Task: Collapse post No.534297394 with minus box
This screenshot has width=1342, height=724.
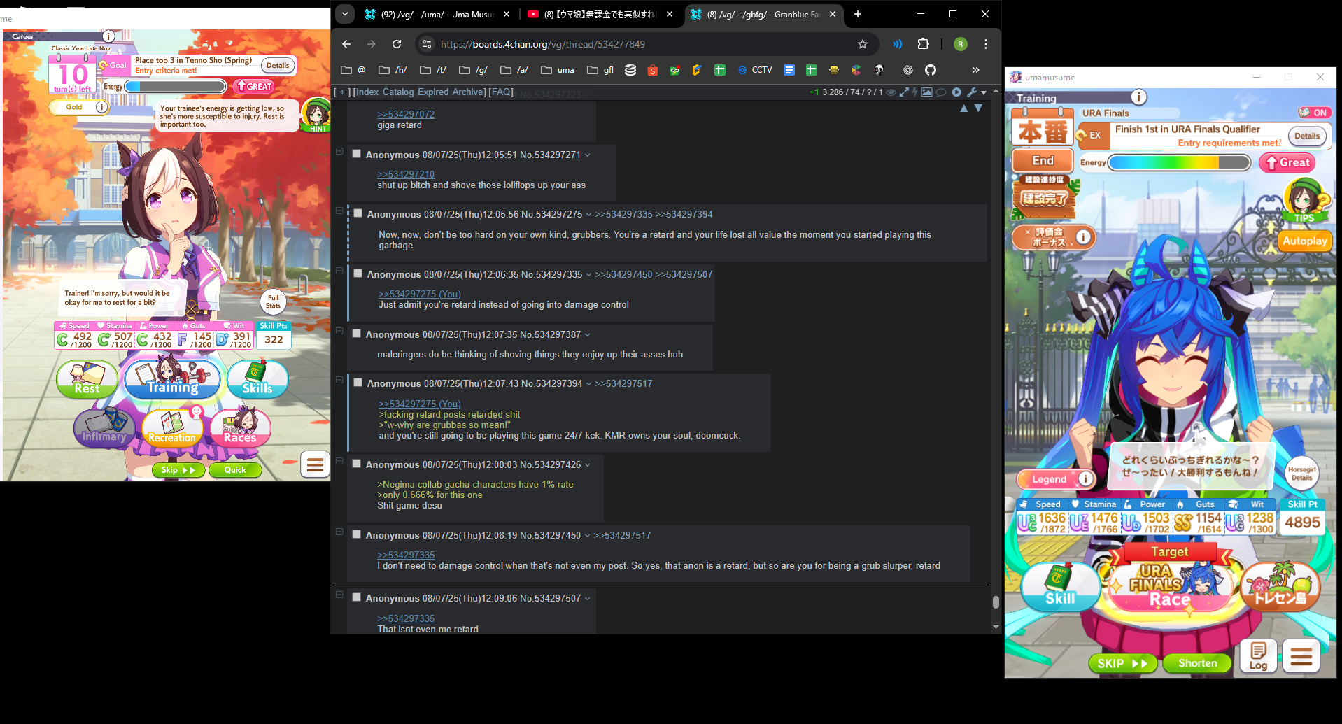Action: [x=339, y=380]
